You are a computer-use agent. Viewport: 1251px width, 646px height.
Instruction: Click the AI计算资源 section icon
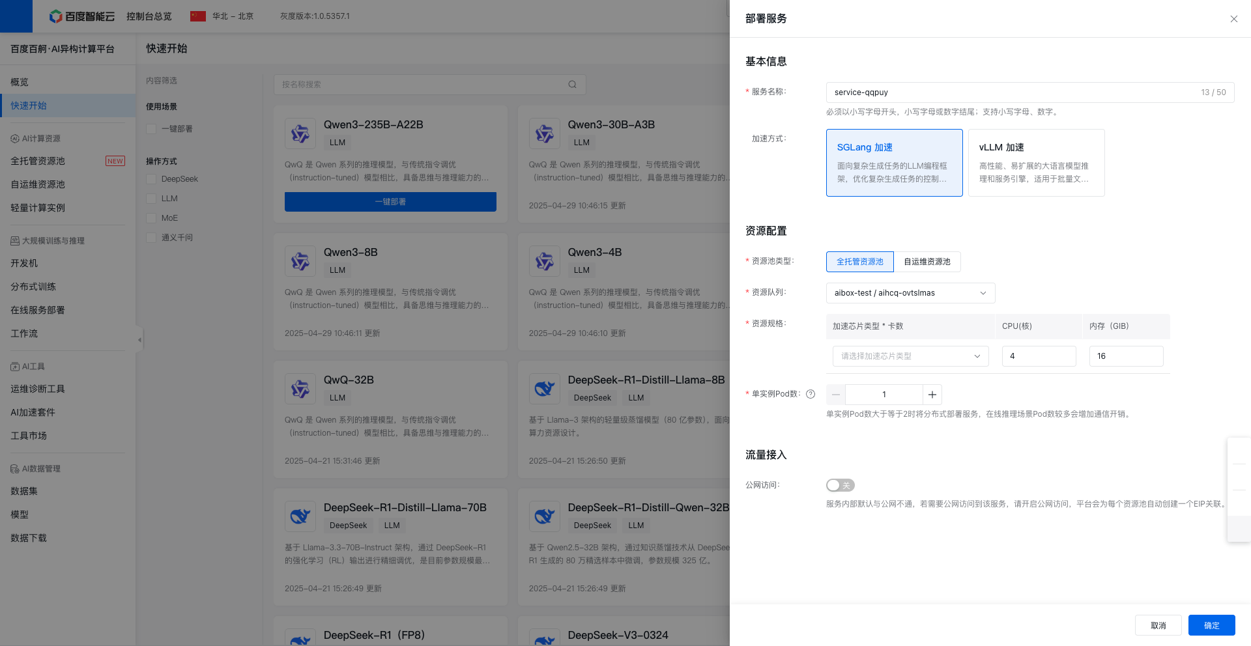(15, 139)
